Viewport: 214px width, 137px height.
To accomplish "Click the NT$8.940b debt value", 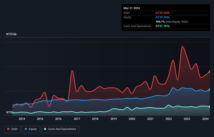I will pyautogui.click(x=163, y=13).
